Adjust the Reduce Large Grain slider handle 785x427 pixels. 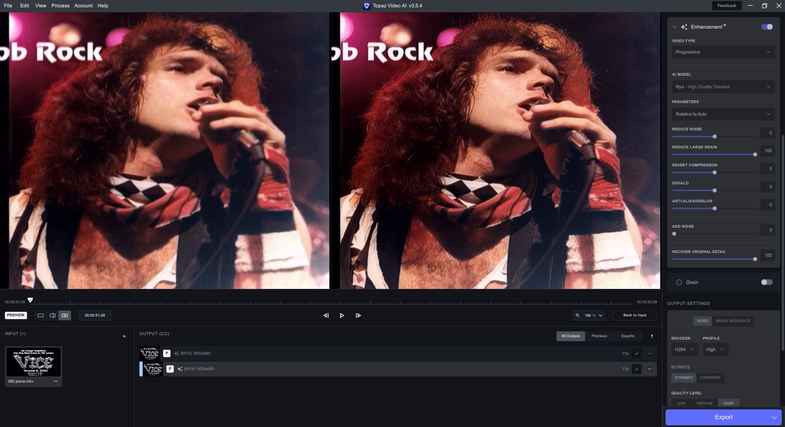755,154
